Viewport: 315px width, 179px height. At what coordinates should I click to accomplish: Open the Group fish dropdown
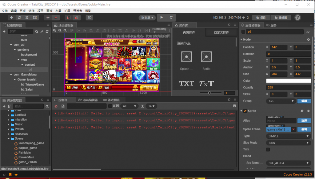coord(281,101)
